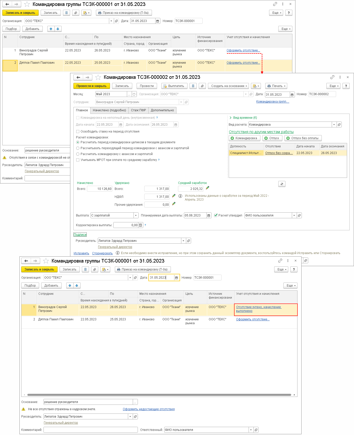Click paperclip icon in bottom group window

pos(95,269)
